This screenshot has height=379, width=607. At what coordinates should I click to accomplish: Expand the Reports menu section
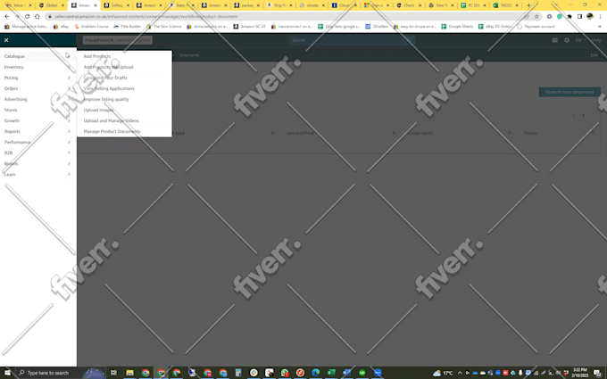click(37, 131)
